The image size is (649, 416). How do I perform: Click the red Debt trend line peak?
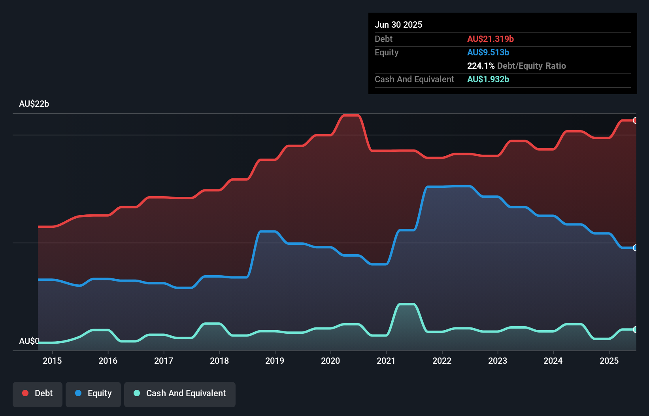point(351,115)
